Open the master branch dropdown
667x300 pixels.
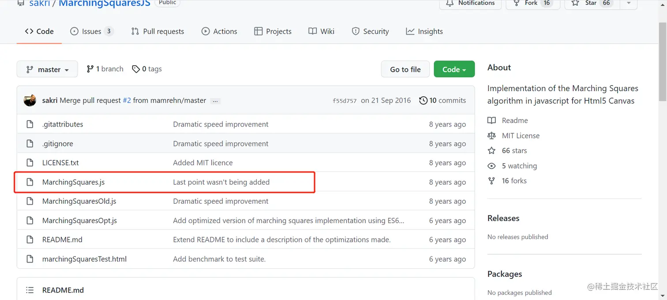[x=47, y=70]
